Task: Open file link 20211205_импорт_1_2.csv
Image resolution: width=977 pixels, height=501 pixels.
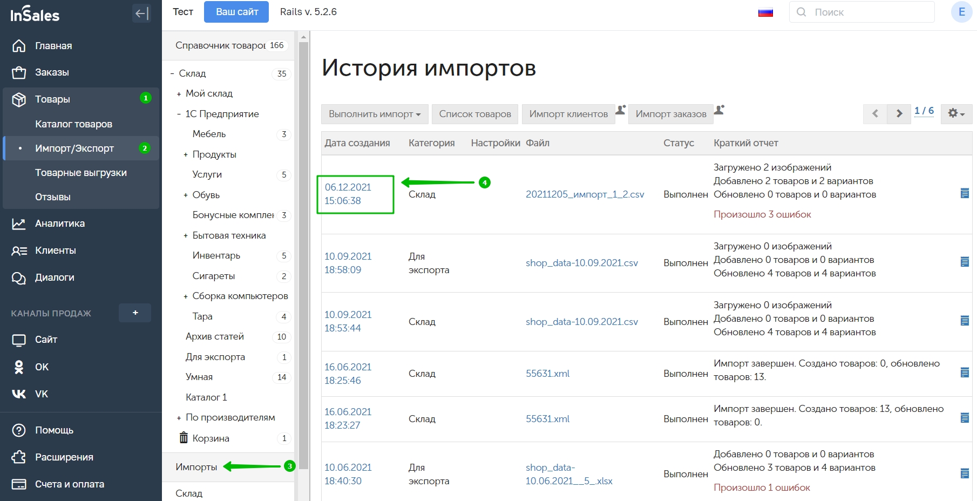Action: pyautogui.click(x=585, y=194)
